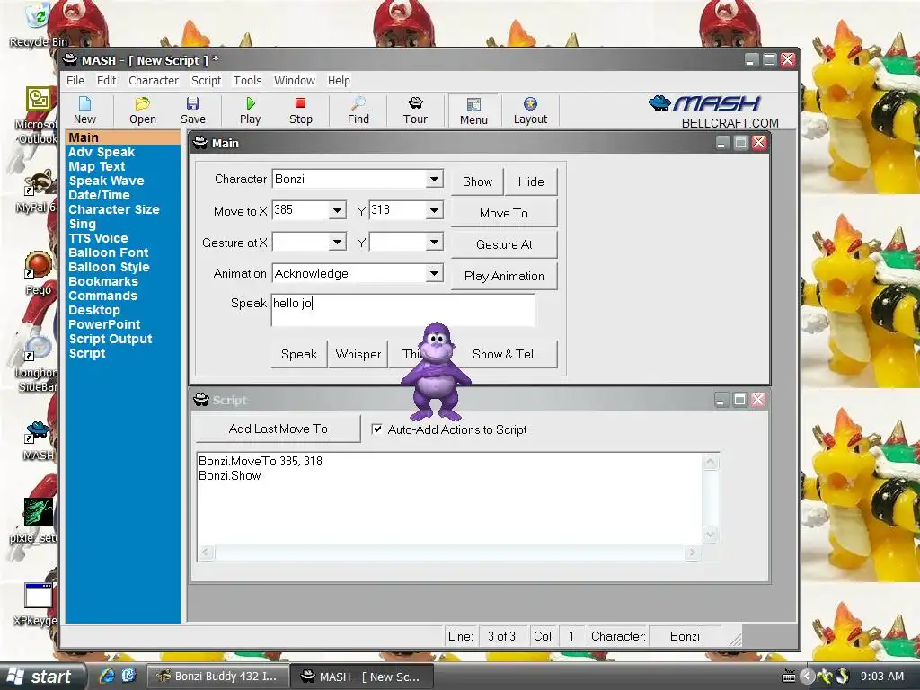Viewport: 920px width, 690px height.
Task: Switch to Bonzi Buddy 432 taskbar window
Action: [x=217, y=676]
